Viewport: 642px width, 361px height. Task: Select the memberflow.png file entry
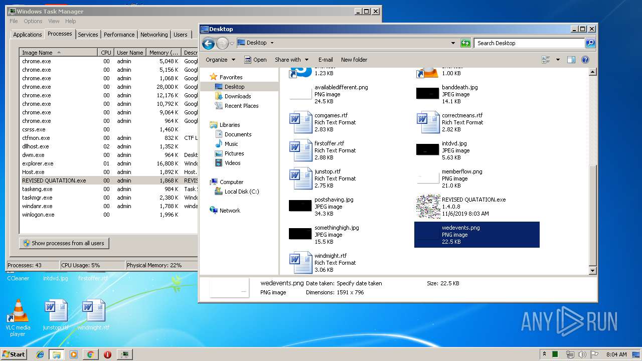(x=477, y=178)
